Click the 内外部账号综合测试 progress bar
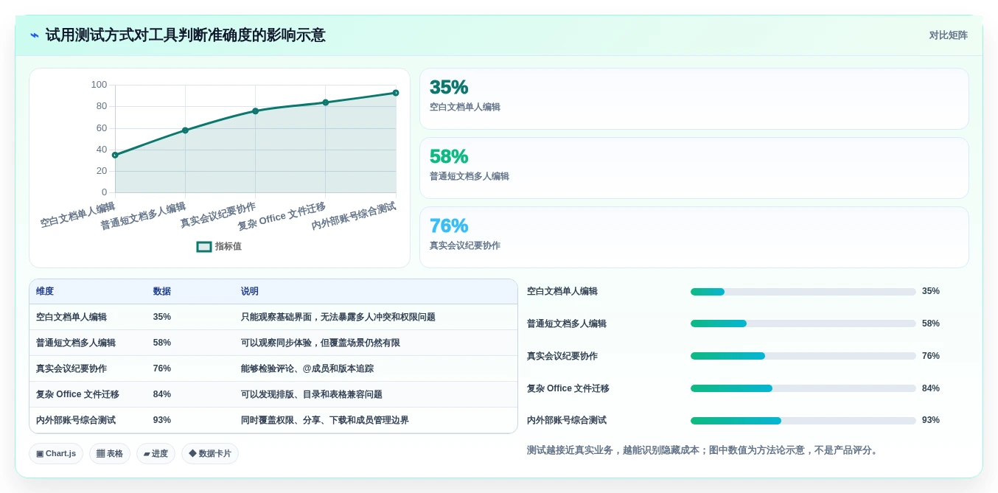 point(803,421)
